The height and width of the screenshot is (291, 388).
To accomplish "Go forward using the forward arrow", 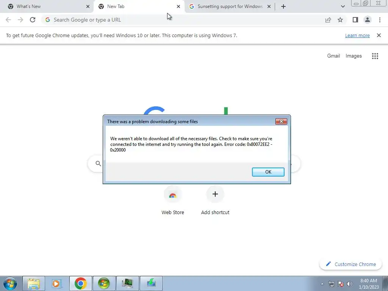I will (20, 20).
